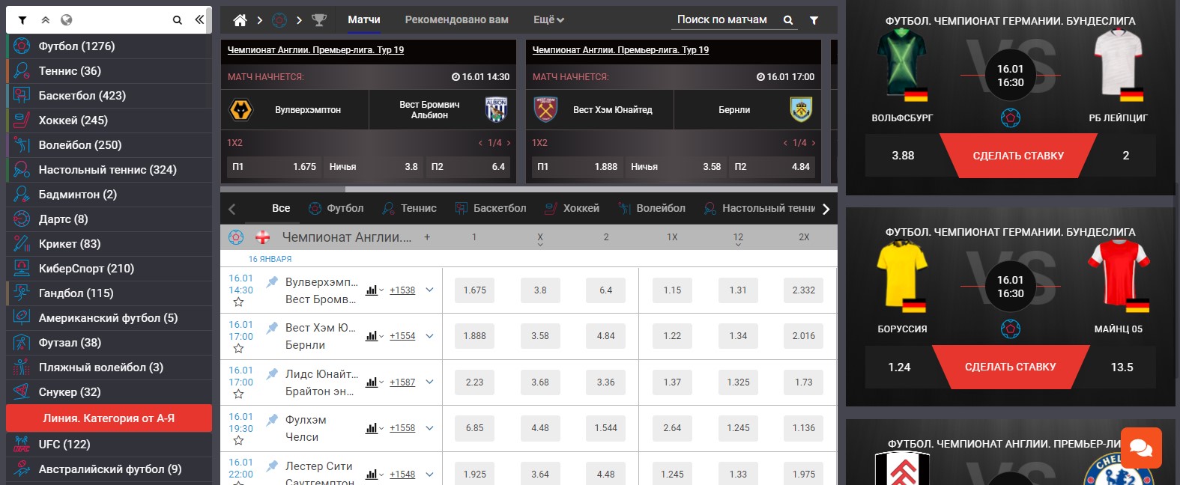Open Линия. Категория от А-Я section

pyautogui.click(x=109, y=418)
